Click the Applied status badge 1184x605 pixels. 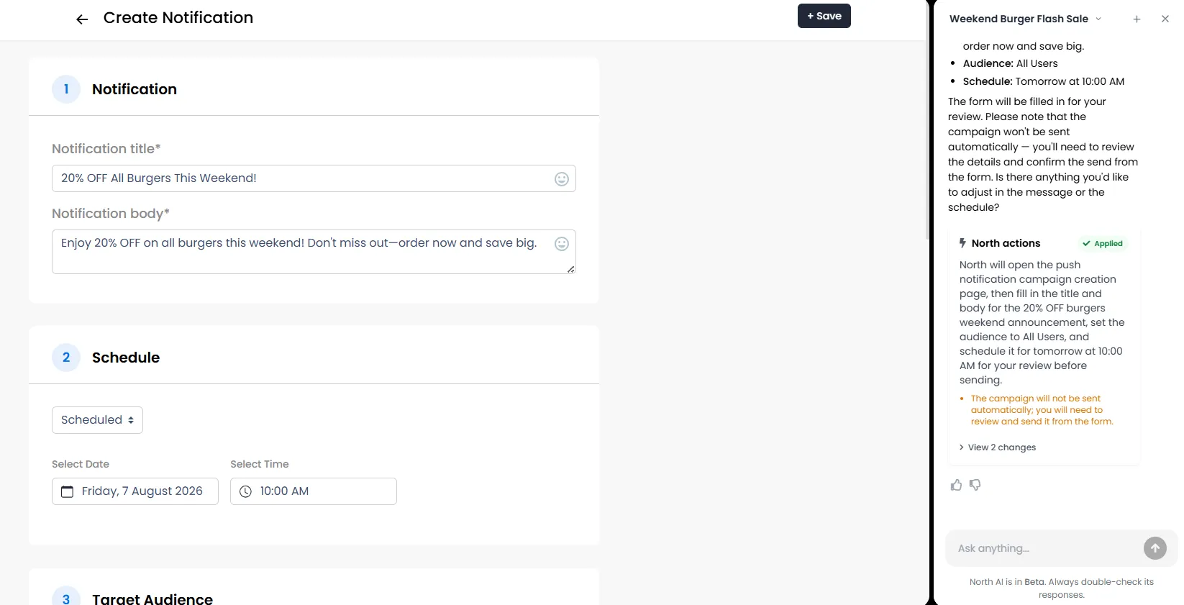(x=1103, y=244)
